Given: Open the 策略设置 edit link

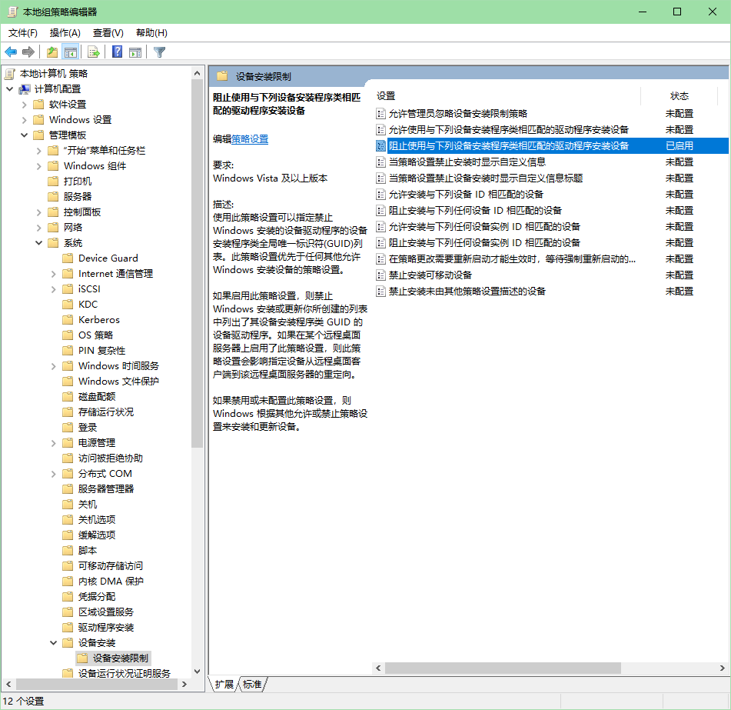Looking at the screenshot, I should (250, 139).
